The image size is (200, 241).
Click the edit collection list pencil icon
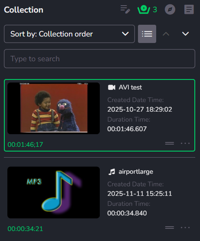coord(125,10)
